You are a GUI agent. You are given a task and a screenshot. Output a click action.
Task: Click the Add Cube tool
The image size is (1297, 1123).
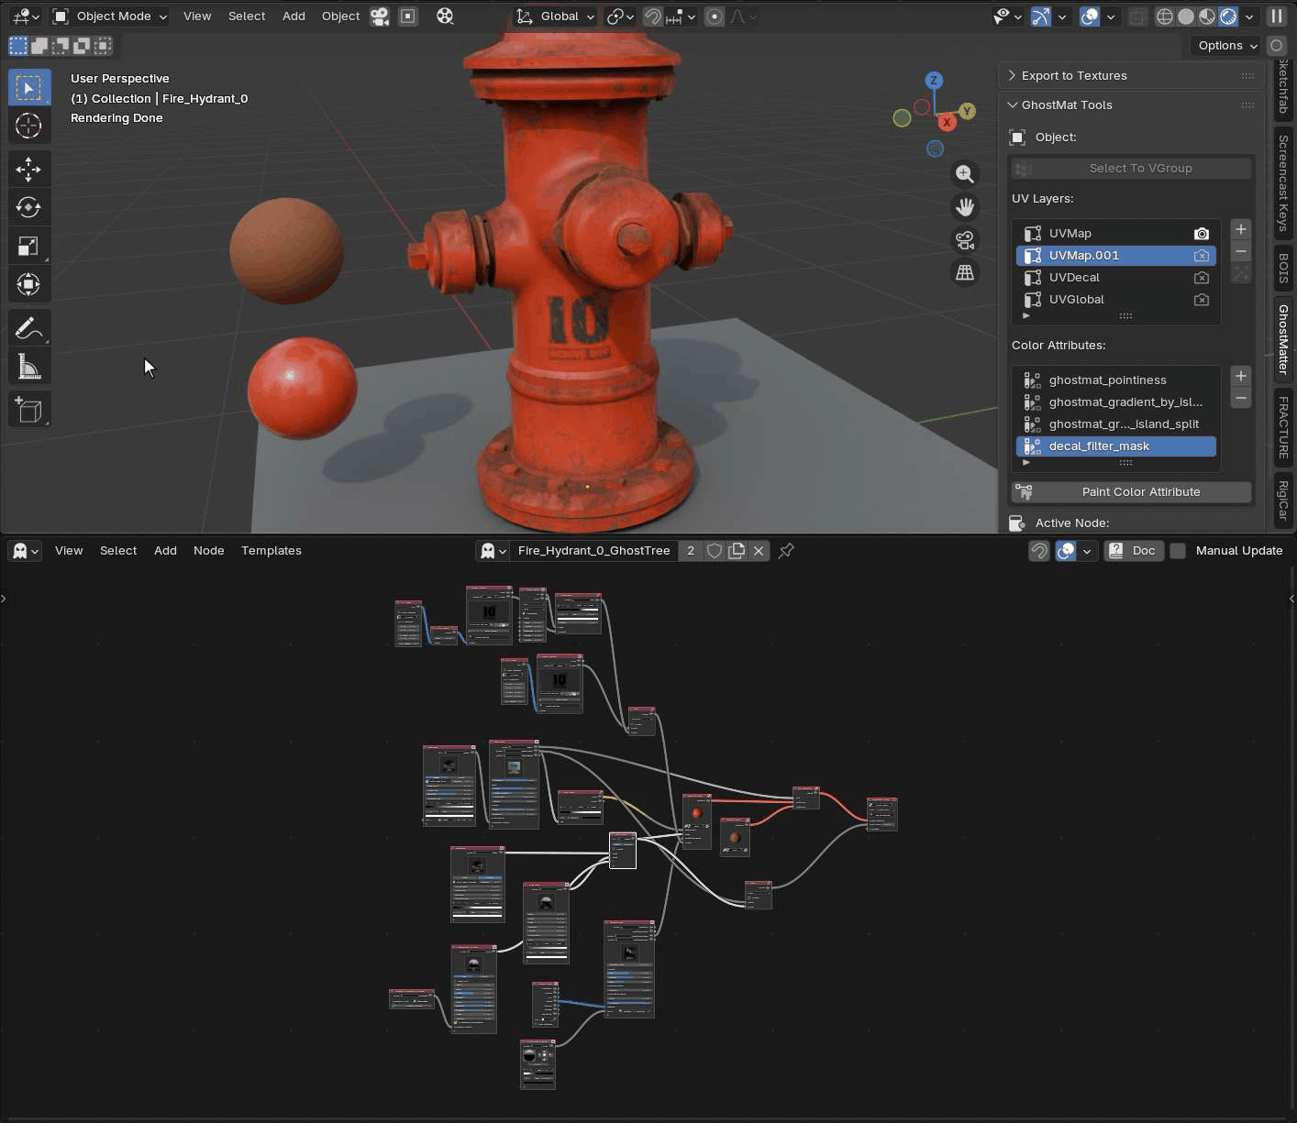(28, 410)
